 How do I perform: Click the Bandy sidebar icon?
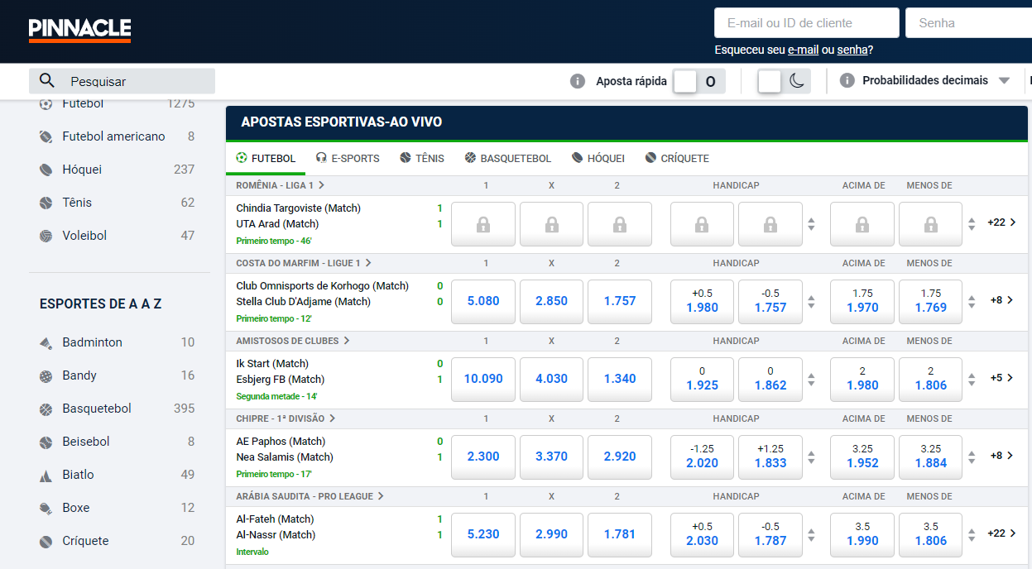pyautogui.click(x=46, y=375)
